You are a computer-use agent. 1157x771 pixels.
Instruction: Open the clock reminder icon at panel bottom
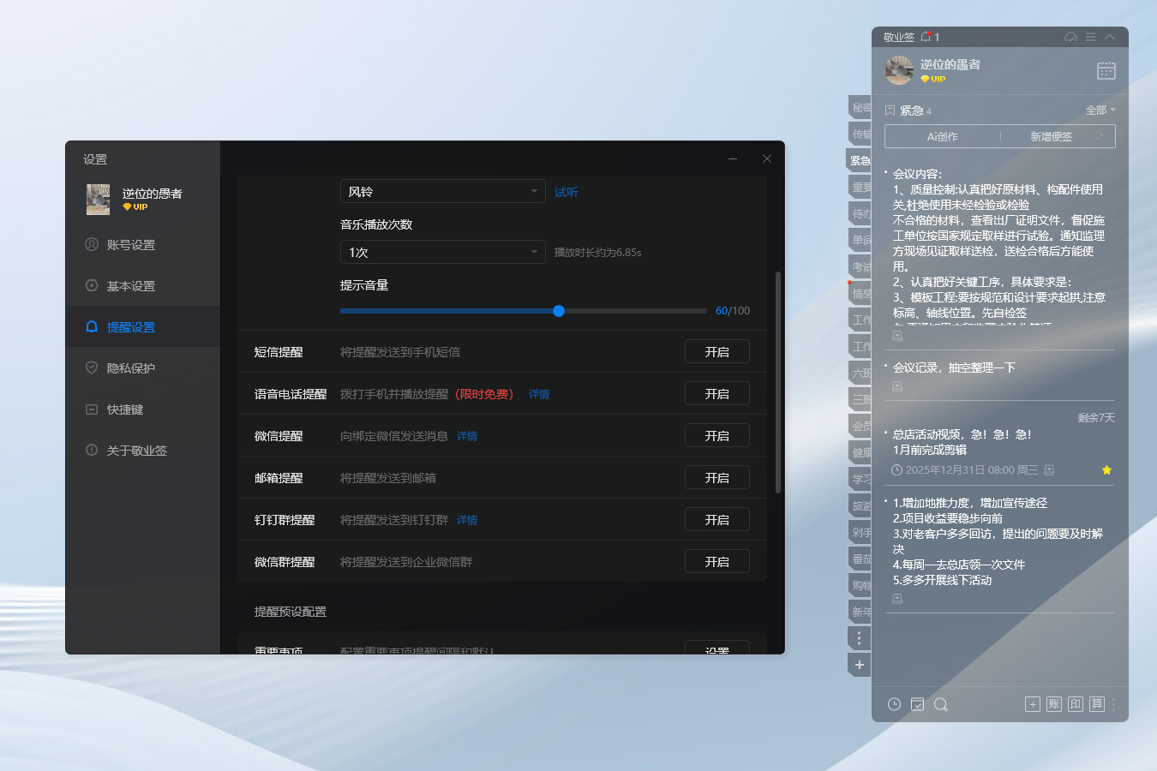894,703
